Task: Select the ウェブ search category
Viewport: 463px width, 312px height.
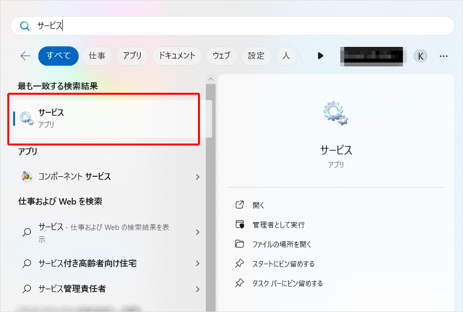Action: click(x=221, y=56)
